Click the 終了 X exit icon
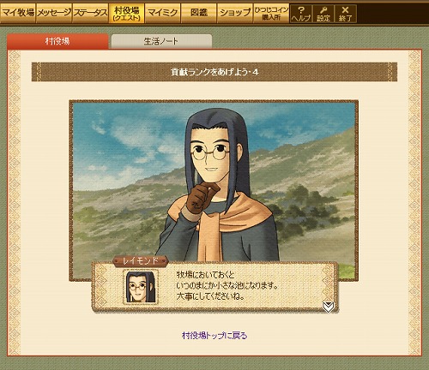 click(346, 14)
